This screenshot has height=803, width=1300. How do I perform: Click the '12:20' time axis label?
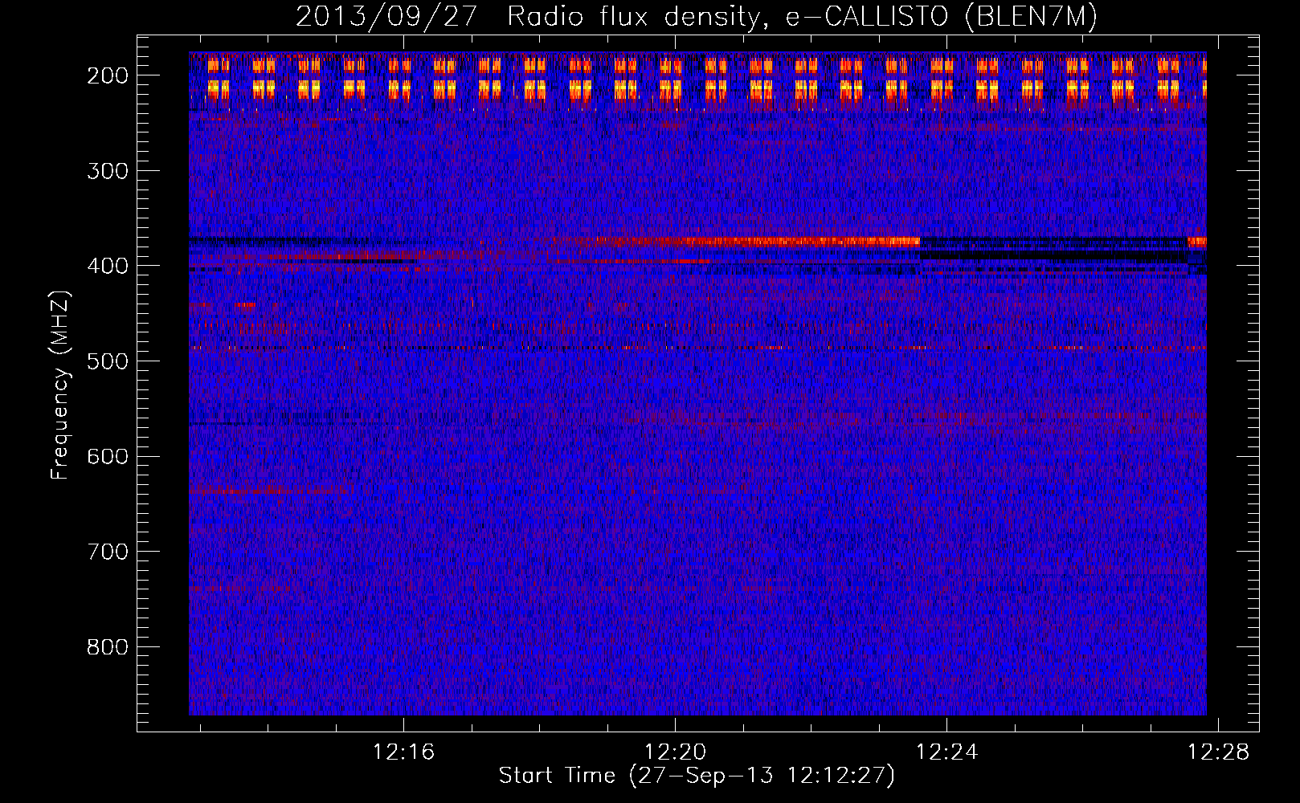[x=676, y=752]
